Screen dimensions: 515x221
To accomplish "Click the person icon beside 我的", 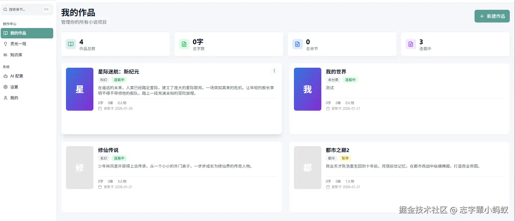I will 6,98.
